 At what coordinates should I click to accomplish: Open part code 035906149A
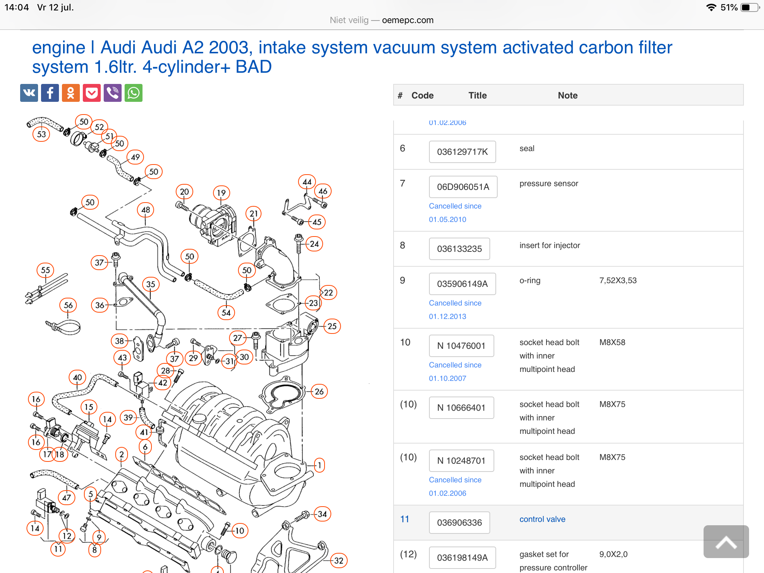coord(462,284)
